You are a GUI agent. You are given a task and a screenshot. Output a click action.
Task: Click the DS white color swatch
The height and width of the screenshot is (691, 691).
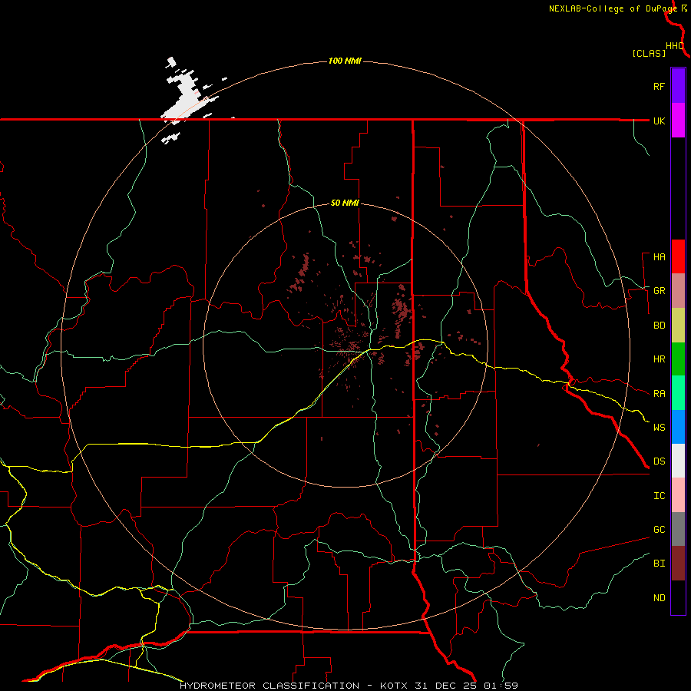[x=678, y=461]
